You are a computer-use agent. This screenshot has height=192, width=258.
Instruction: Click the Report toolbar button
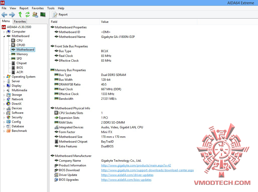point(60,15)
